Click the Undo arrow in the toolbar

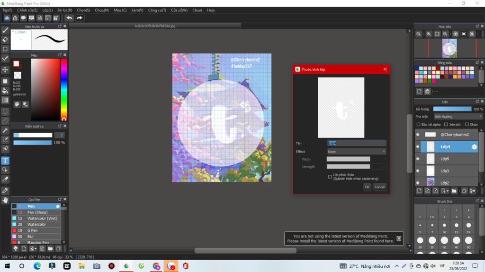click(69, 18)
